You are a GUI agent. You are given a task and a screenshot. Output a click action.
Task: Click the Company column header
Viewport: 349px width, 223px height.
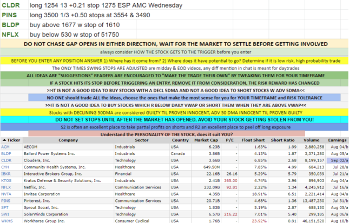point(68,140)
